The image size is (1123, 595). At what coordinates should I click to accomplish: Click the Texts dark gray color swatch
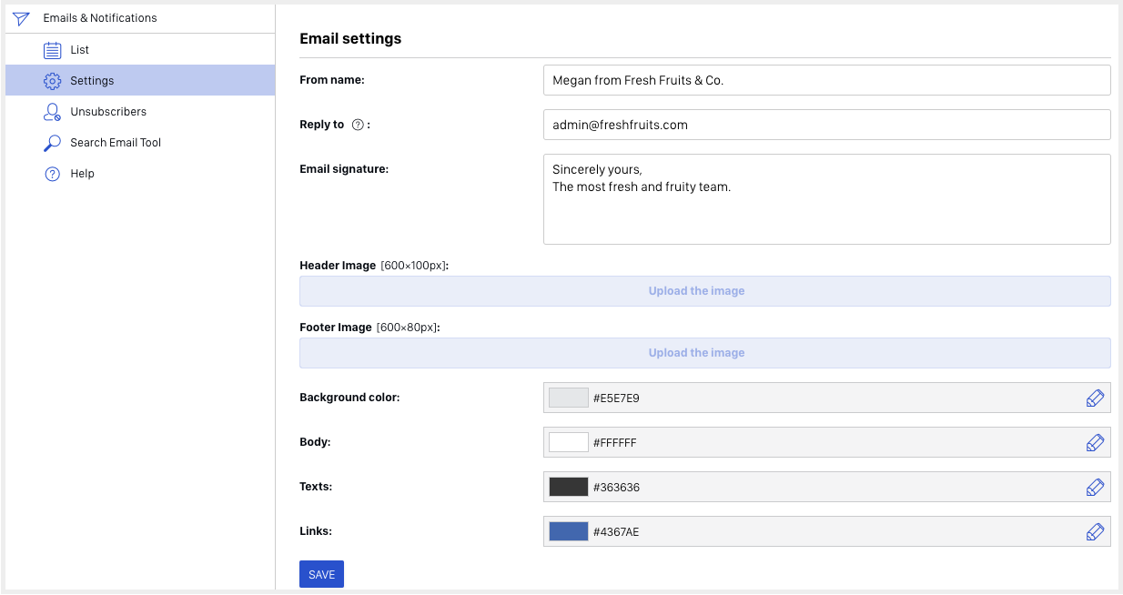[x=568, y=487]
